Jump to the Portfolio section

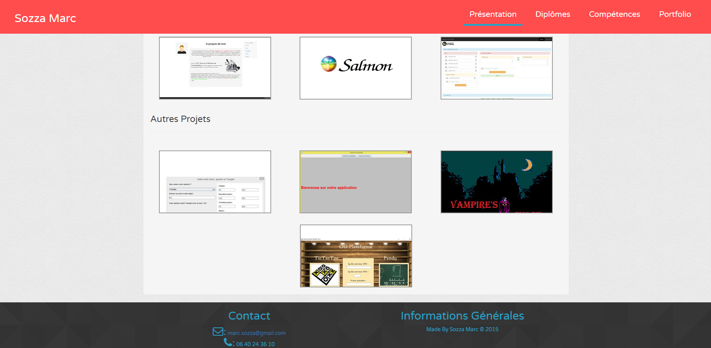(x=675, y=14)
